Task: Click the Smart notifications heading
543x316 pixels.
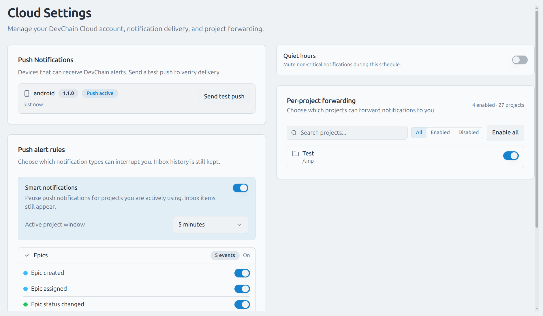Action: pyautogui.click(x=51, y=188)
